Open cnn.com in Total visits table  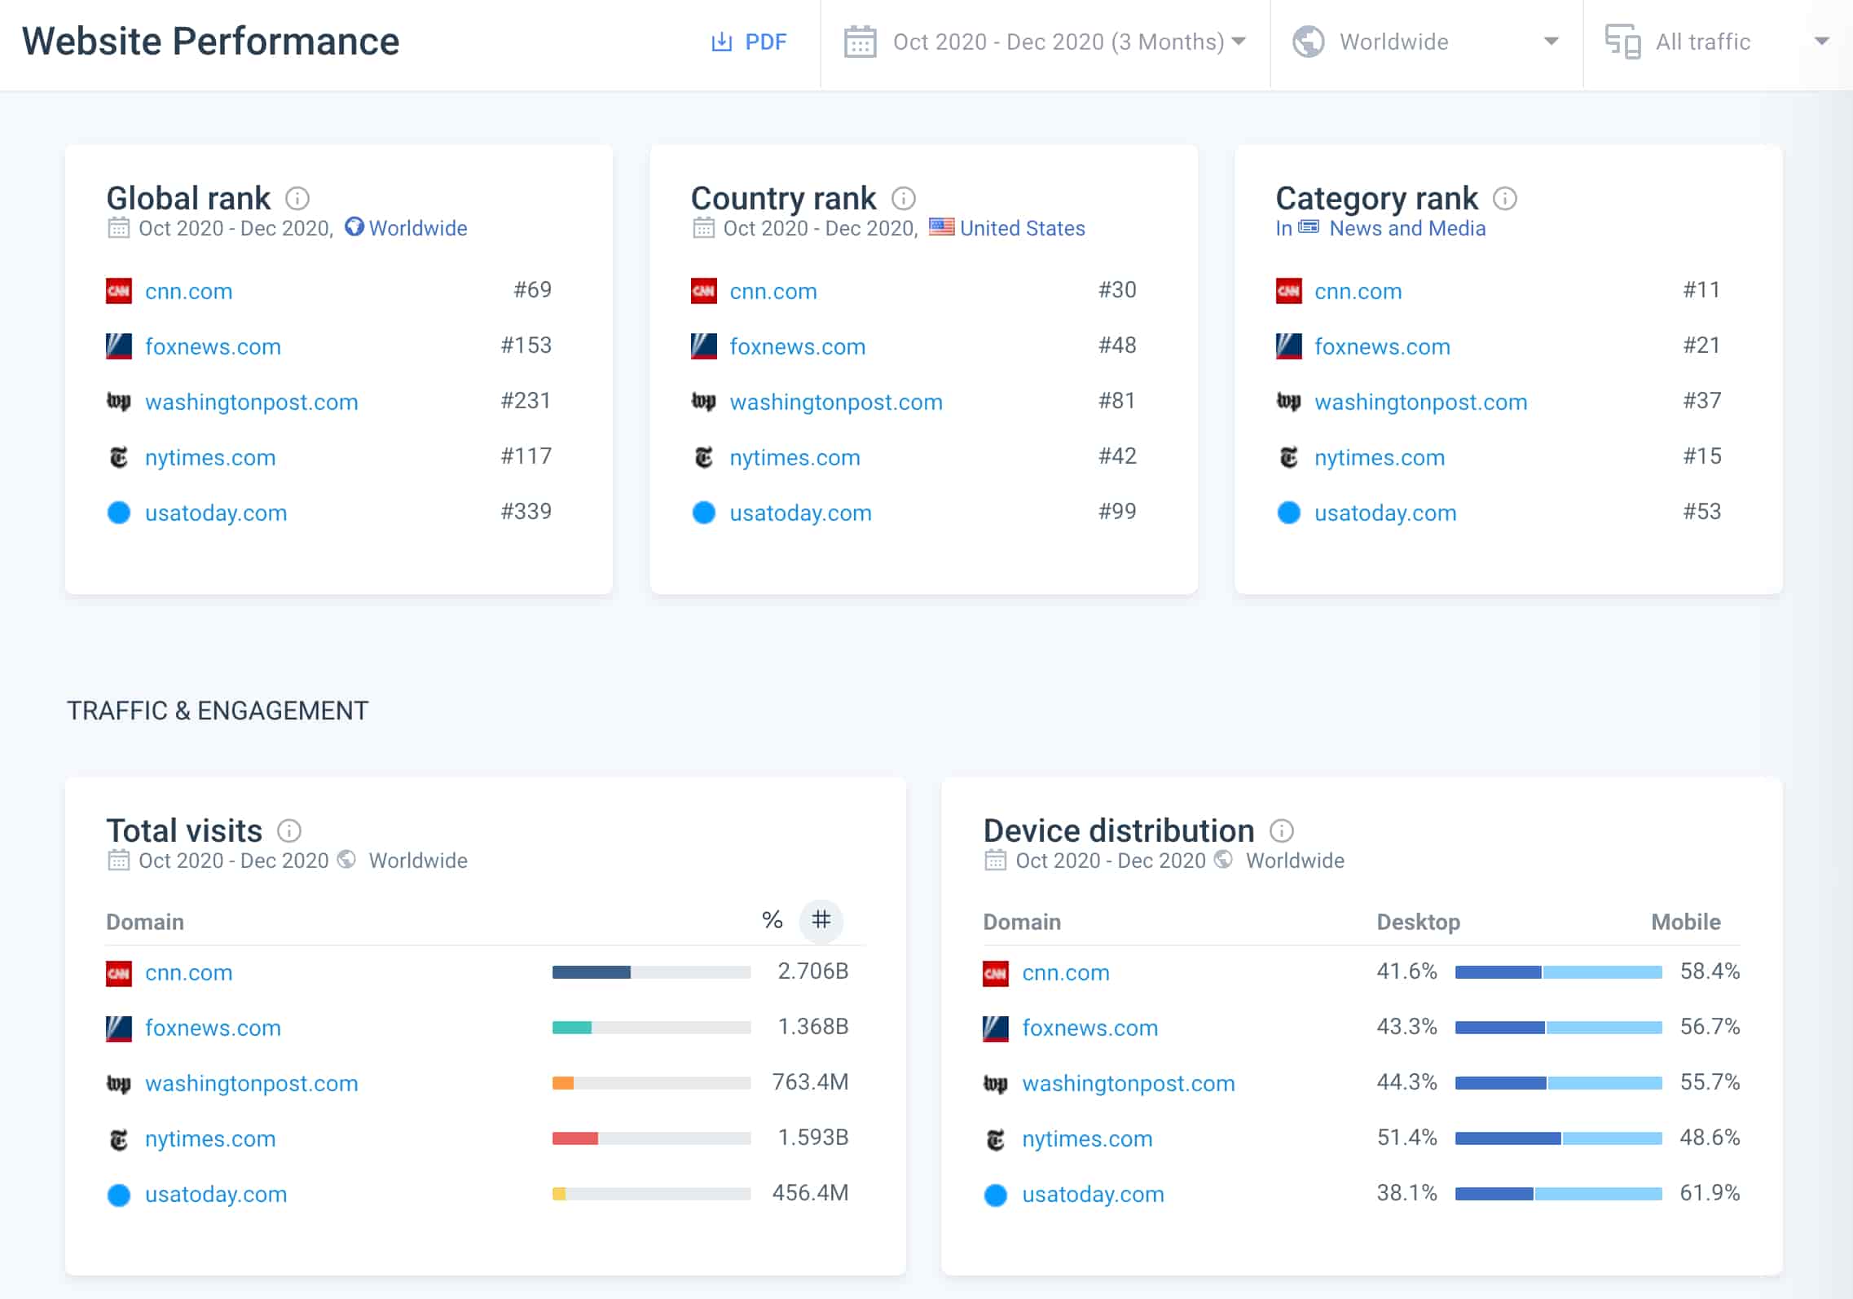[189, 972]
